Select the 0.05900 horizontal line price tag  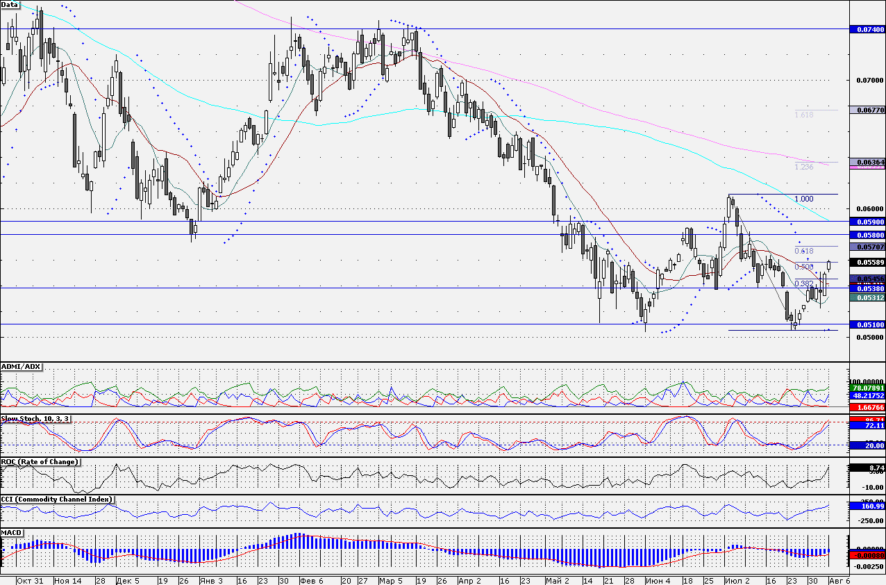[x=867, y=222]
